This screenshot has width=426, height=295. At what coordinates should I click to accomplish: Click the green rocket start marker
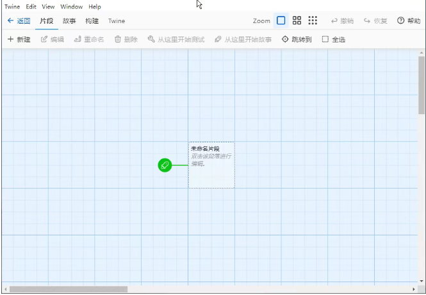click(165, 165)
